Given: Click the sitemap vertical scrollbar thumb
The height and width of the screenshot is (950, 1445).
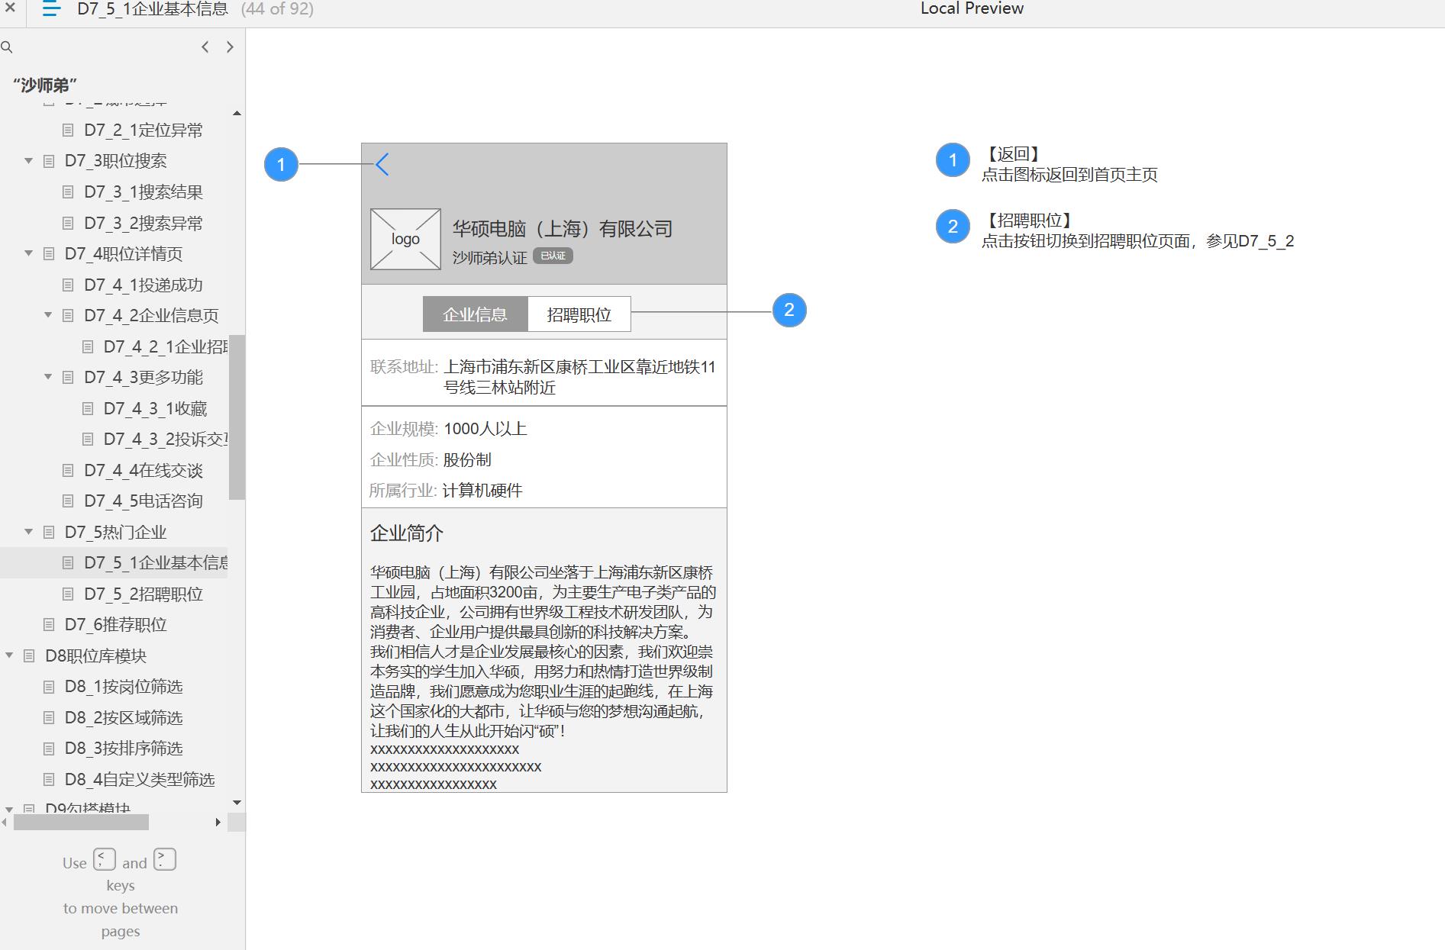Looking at the screenshot, I should [237, 417].
